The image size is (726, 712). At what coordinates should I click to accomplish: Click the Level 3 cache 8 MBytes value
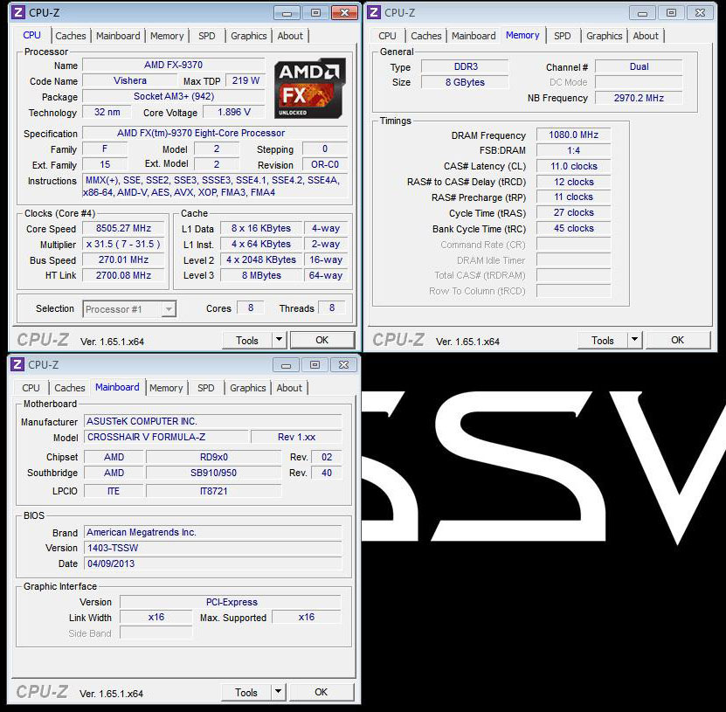tap(261, 275)
